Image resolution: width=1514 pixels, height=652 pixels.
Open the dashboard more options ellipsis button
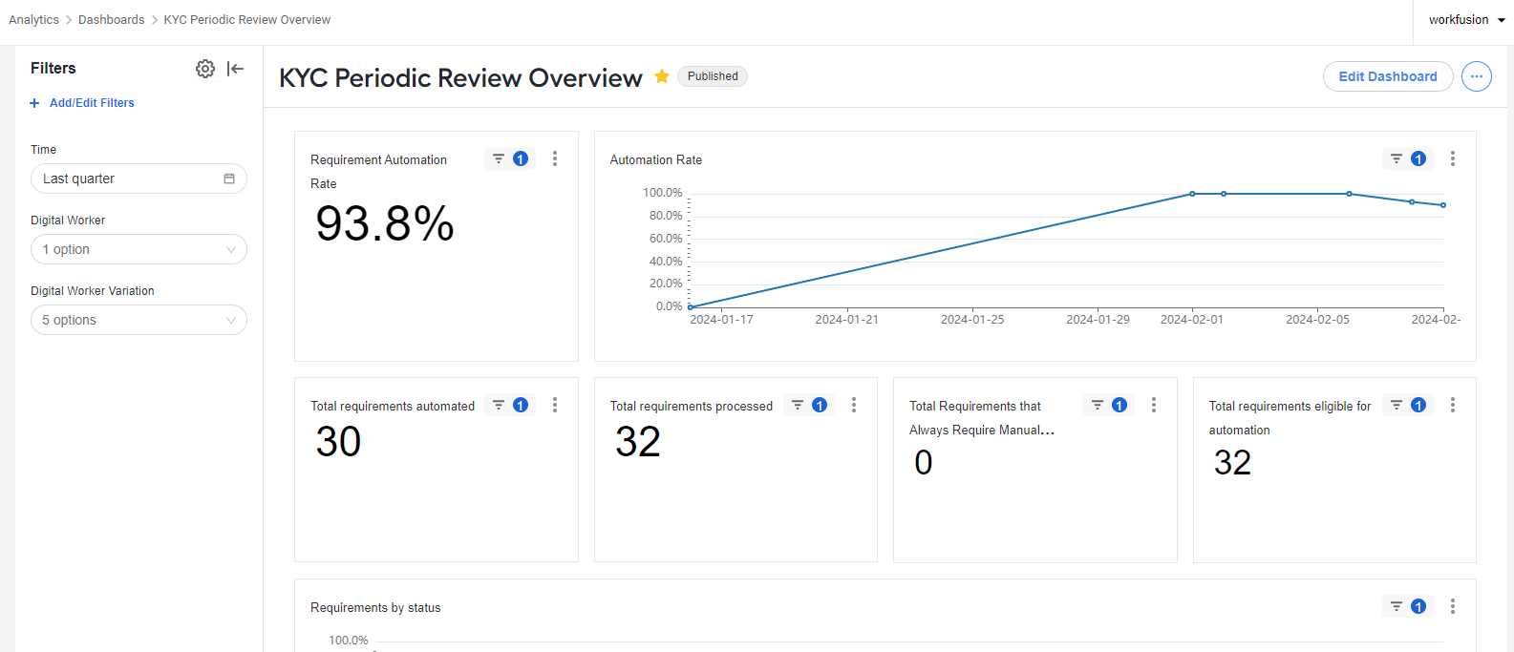tap(1477, 76)
